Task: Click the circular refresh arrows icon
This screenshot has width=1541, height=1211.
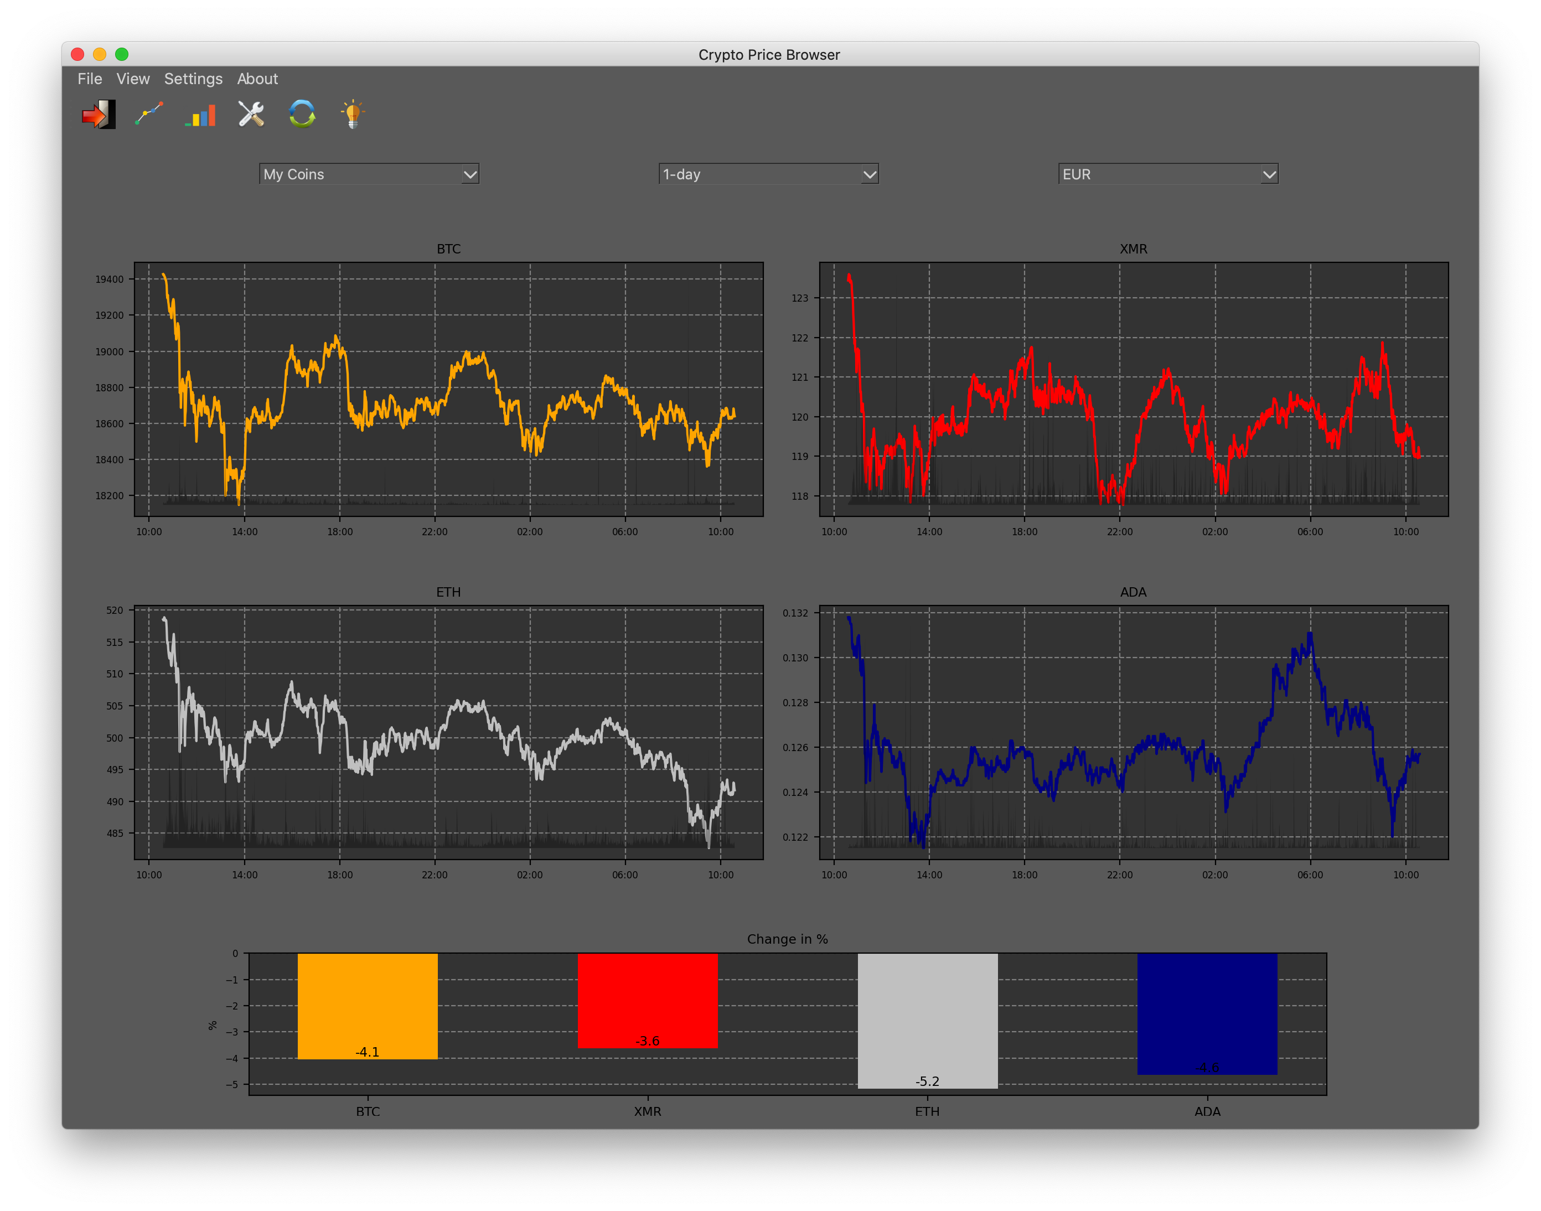Action: click(x=302, y=113)
